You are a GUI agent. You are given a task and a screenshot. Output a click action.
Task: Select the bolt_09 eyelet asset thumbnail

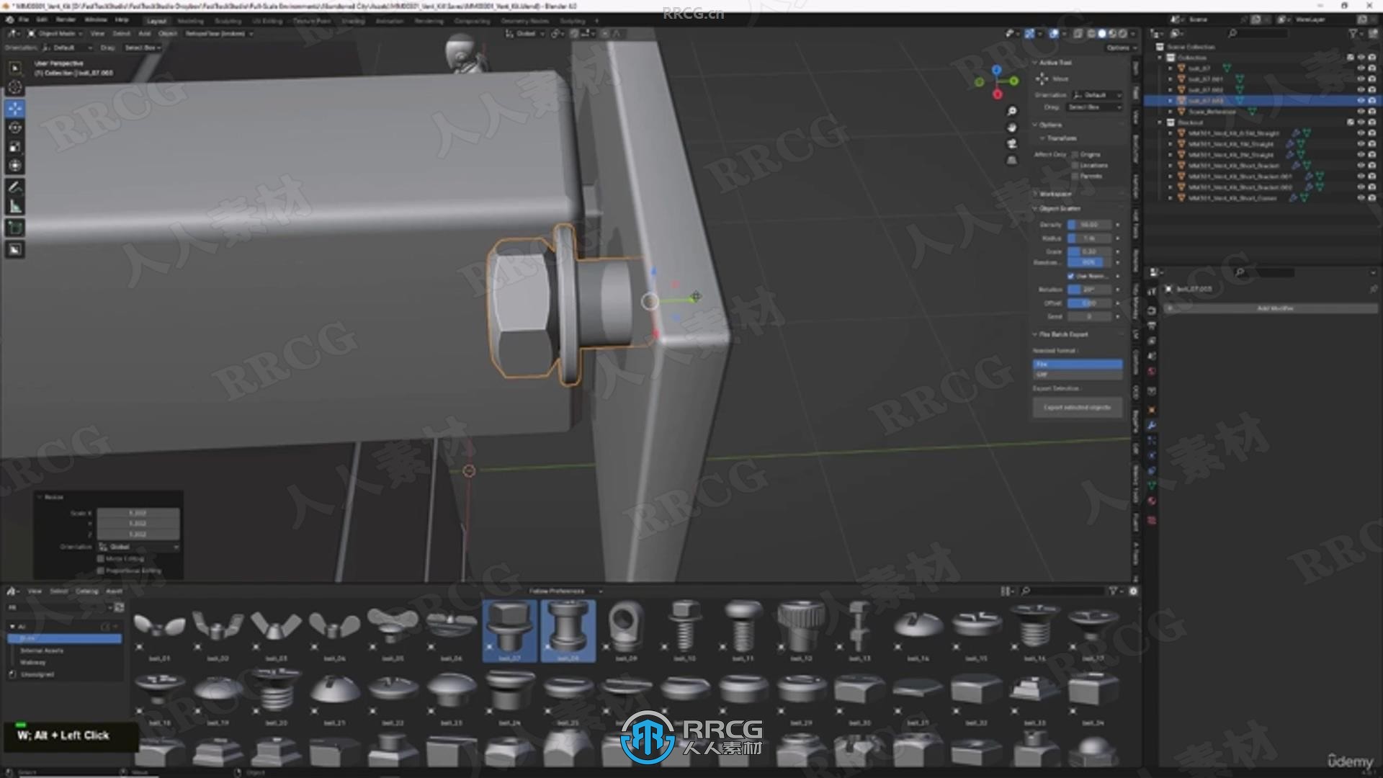pyautogui.click(x=626, y=630)
